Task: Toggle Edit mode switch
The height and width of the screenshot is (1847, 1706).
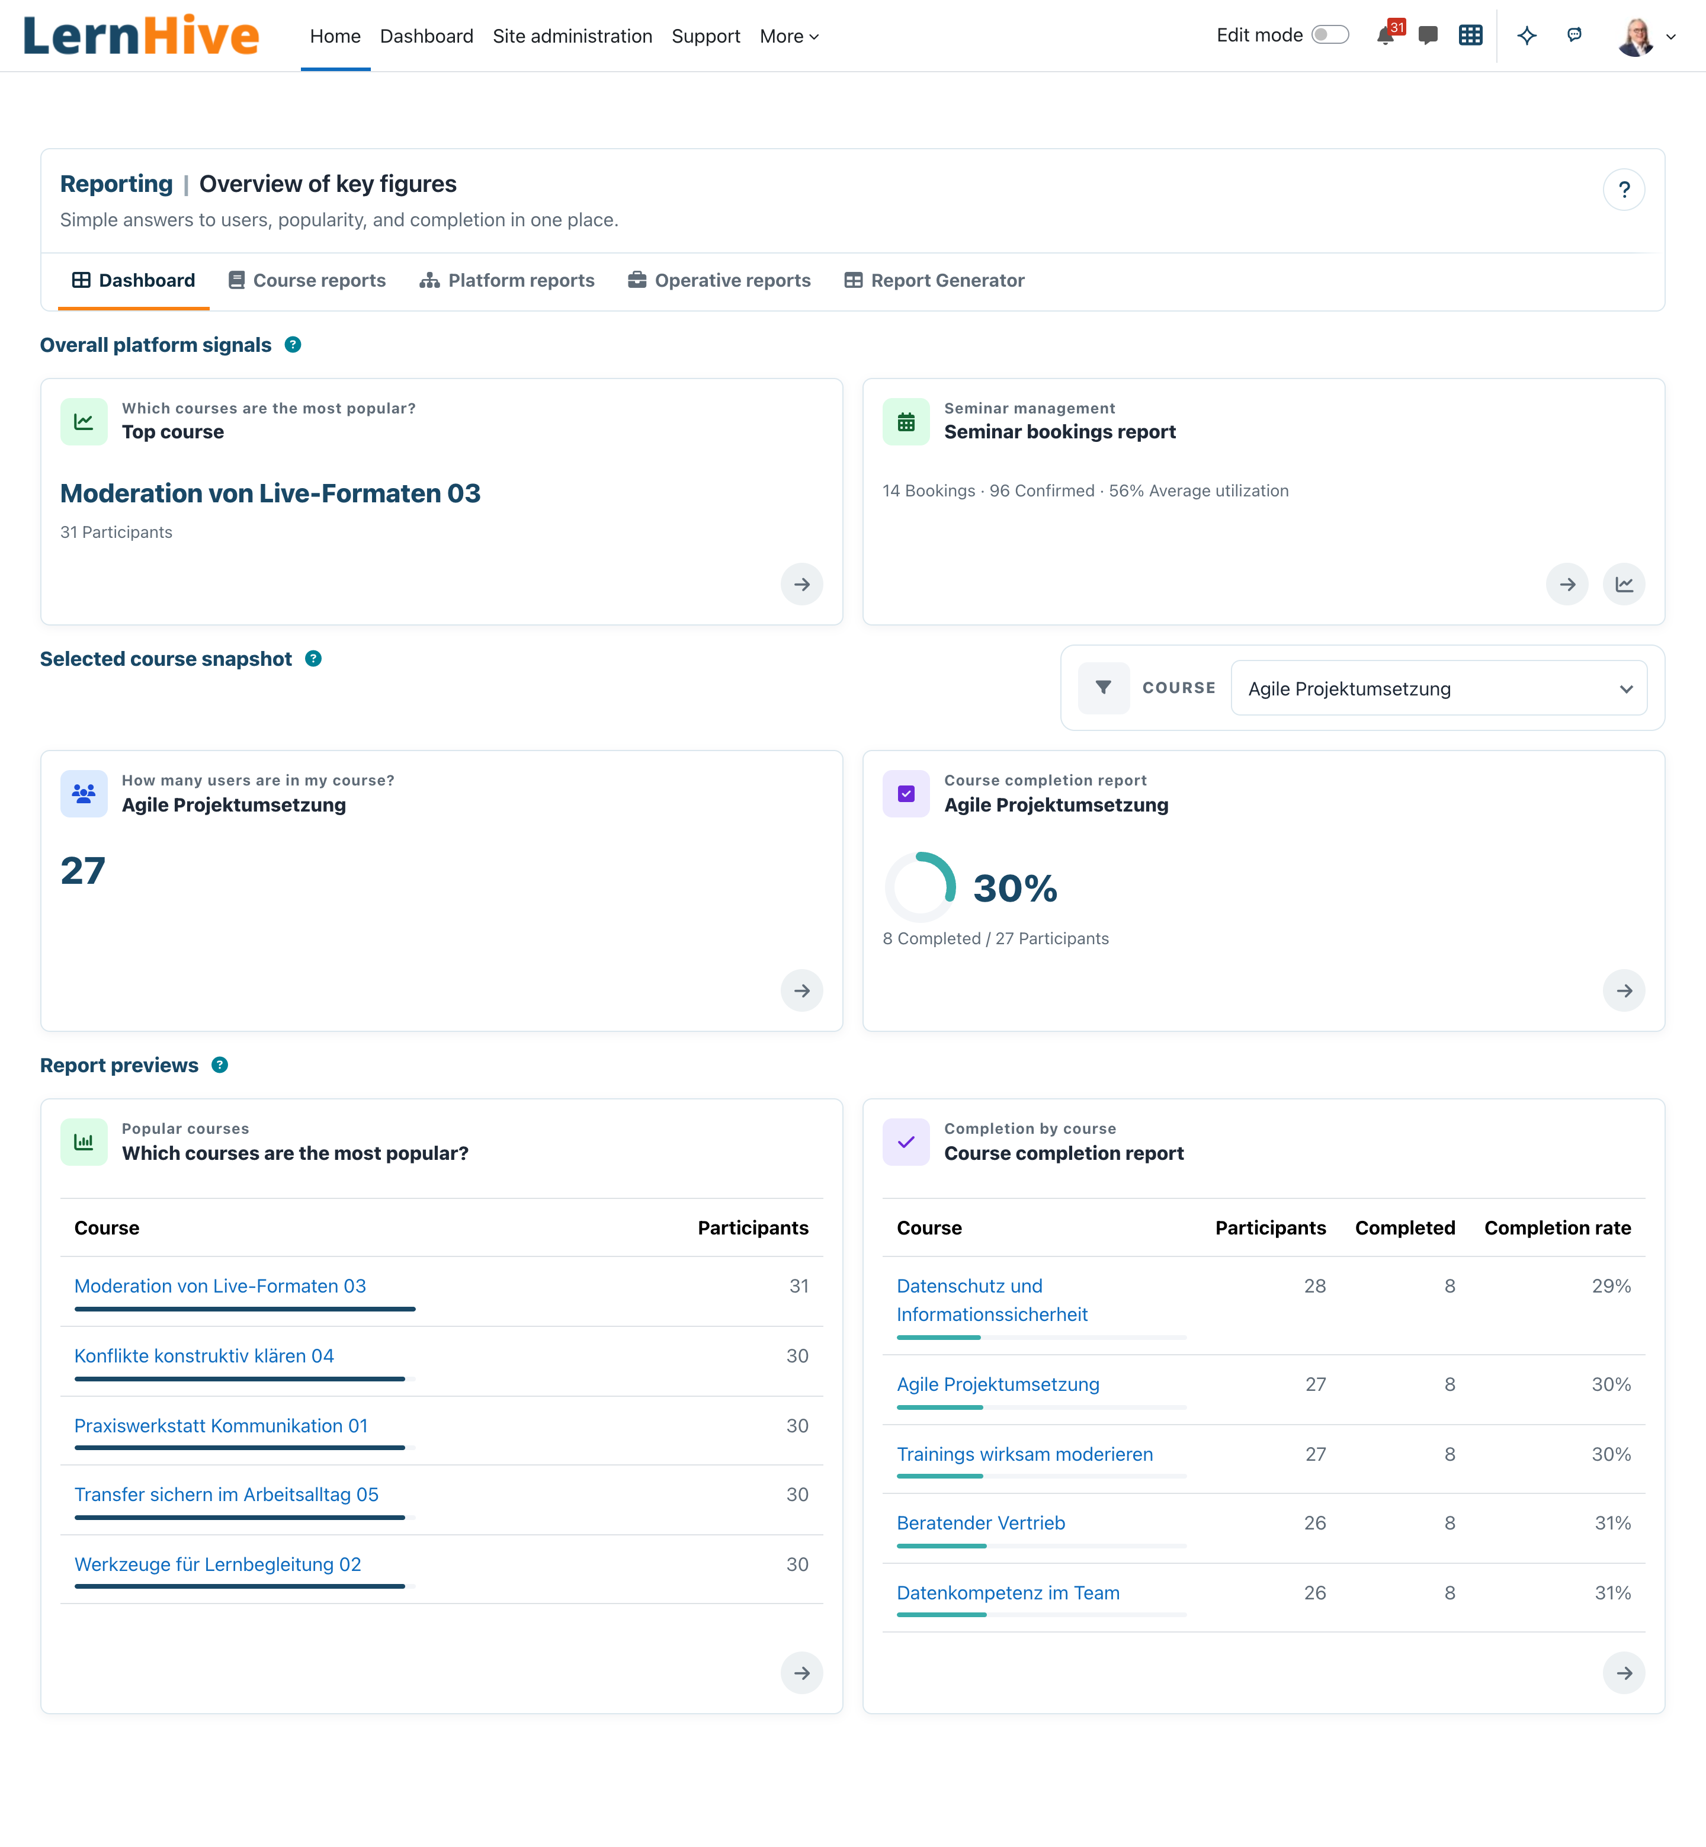Action: [x=1330, y=35]
